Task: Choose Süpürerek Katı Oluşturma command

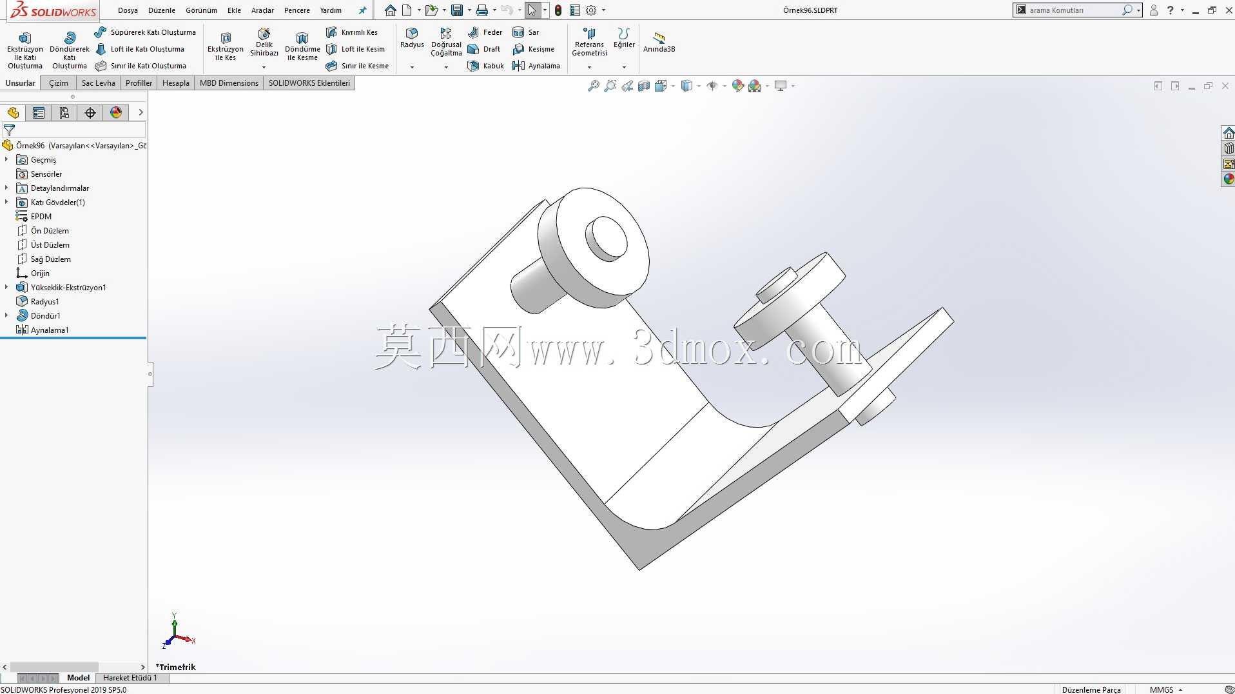Action: 145,32
